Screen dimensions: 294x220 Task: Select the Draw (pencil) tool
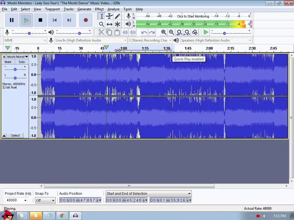coord(117,16)
